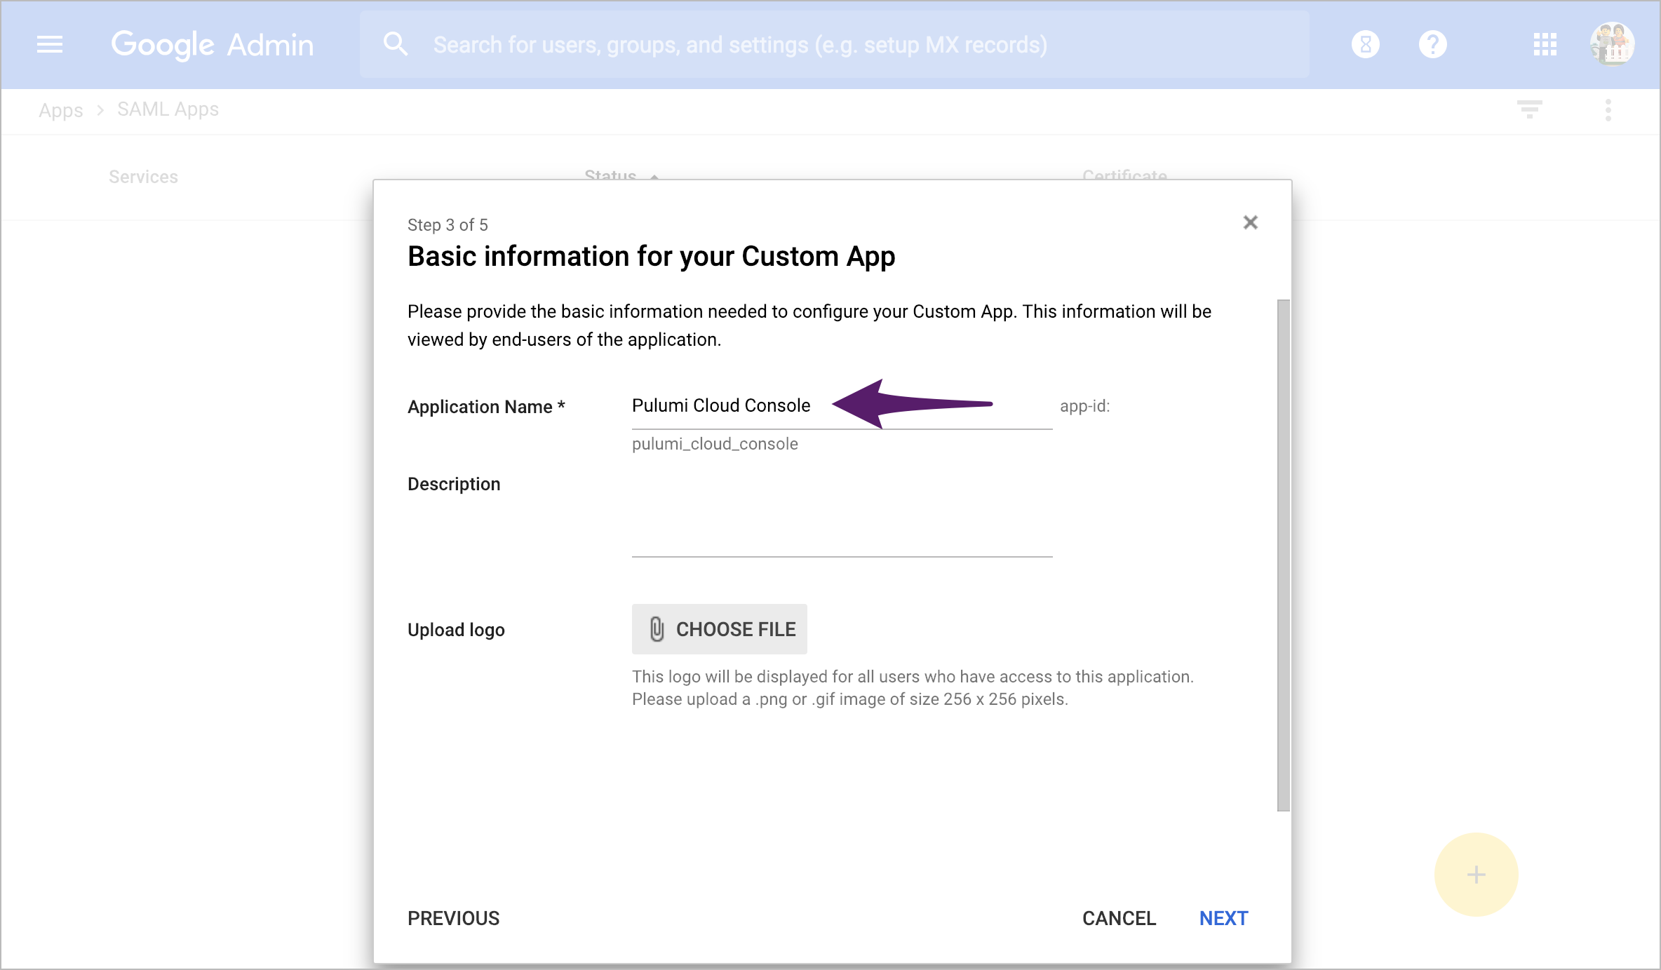Open the three-dot overflow menu
This screenshot has height=970, width=1661.
pos(1608,109)
